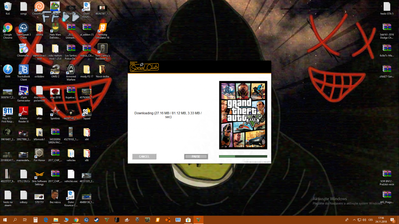The image size is (399, 224).
Task: Open Task View on the taskbar
Action: (25, 220)
